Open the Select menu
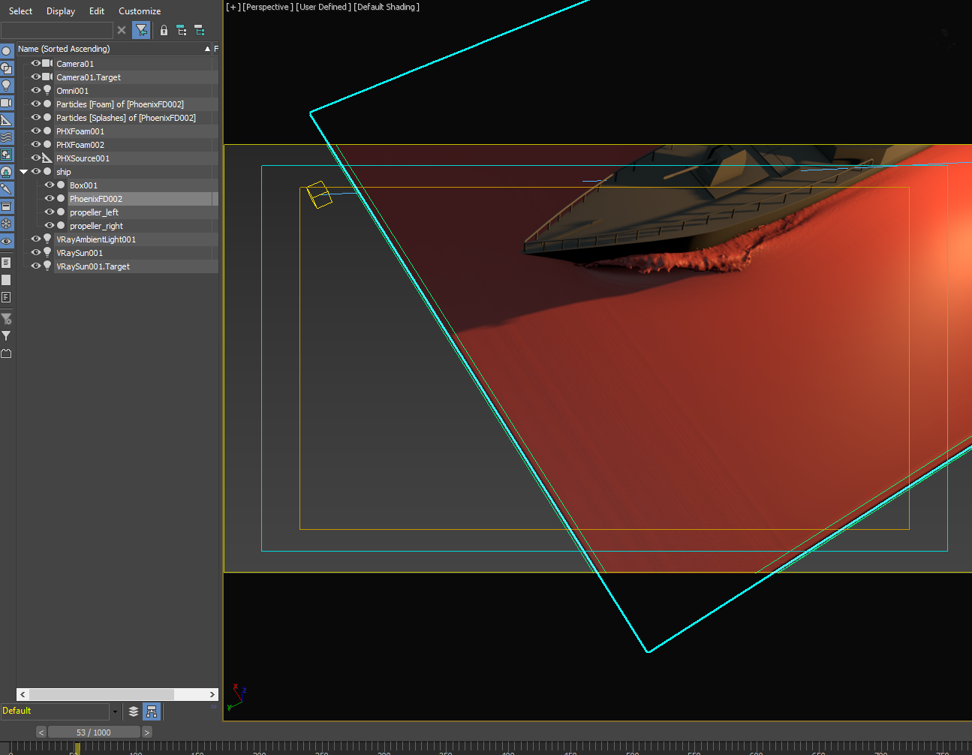The width and height of the screenshot is (972, 755). [x=20, y=11]
